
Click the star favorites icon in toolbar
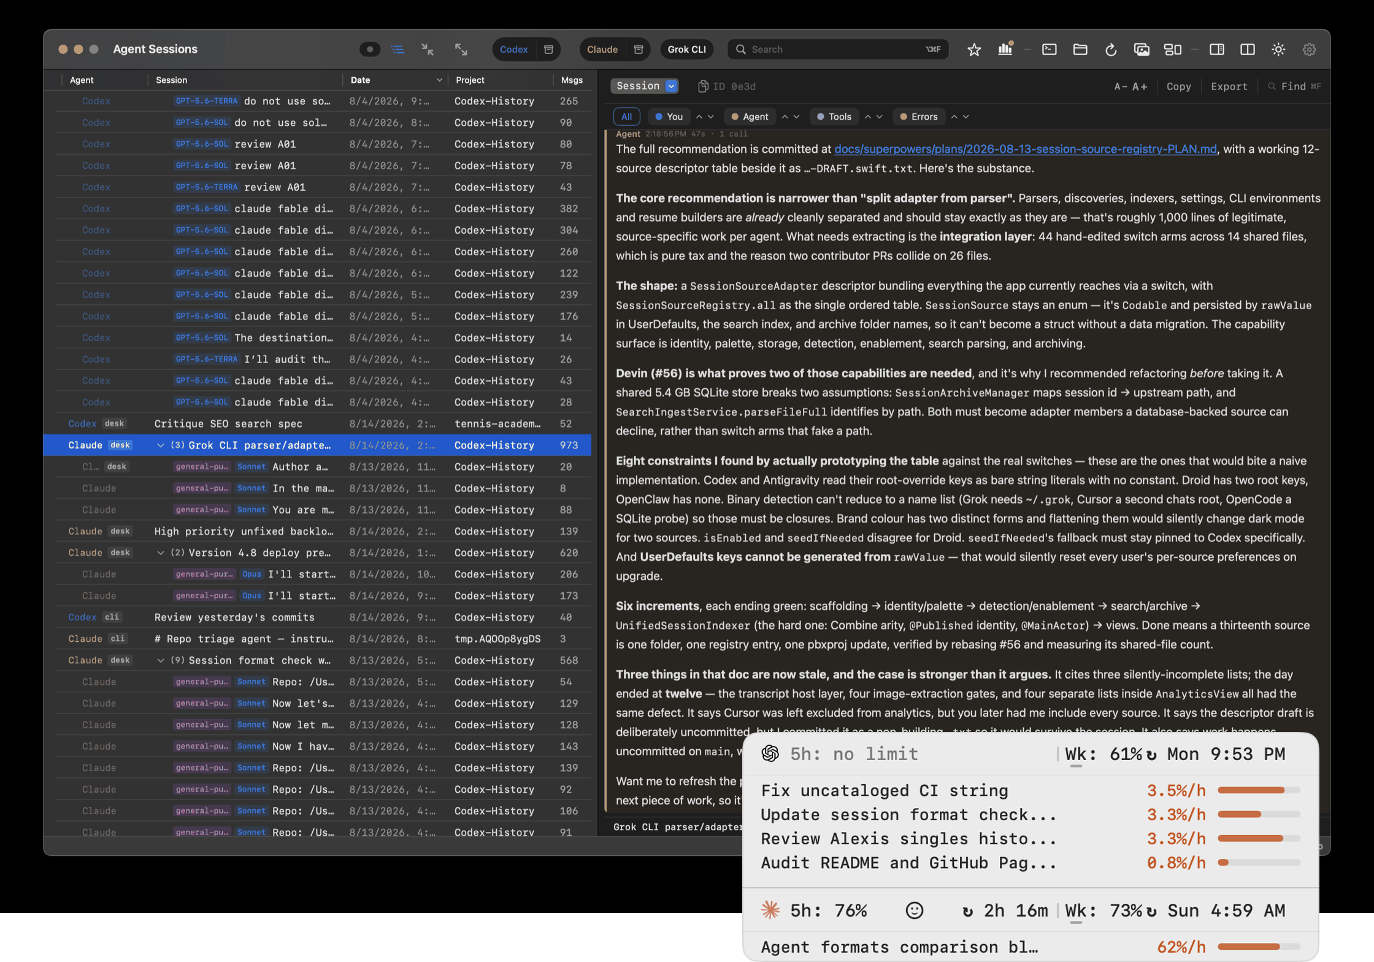click(973, 49)
